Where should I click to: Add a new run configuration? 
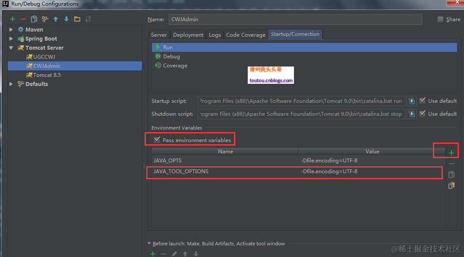tap(12, 19)
